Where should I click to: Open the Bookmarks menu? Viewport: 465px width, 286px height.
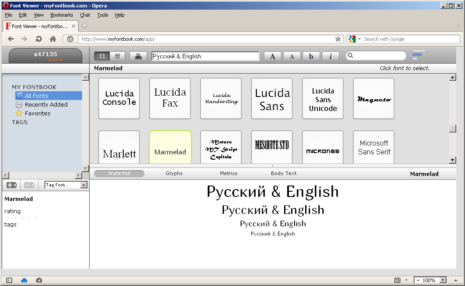pyautogui.click(x=61, y=15)
